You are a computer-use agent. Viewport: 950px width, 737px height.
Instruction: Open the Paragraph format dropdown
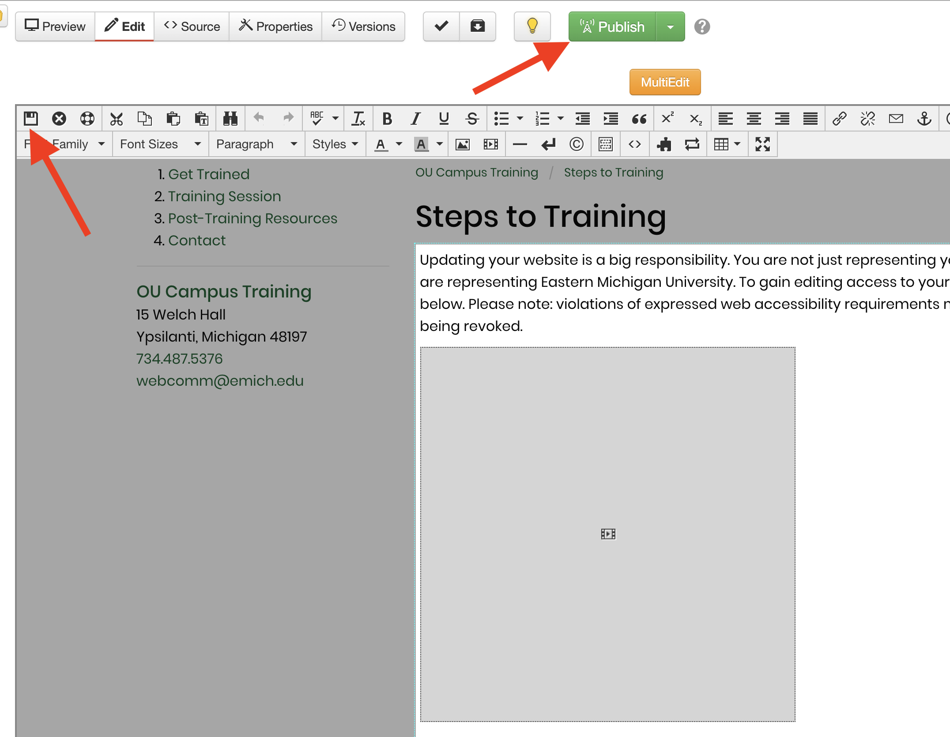(257, 144)
